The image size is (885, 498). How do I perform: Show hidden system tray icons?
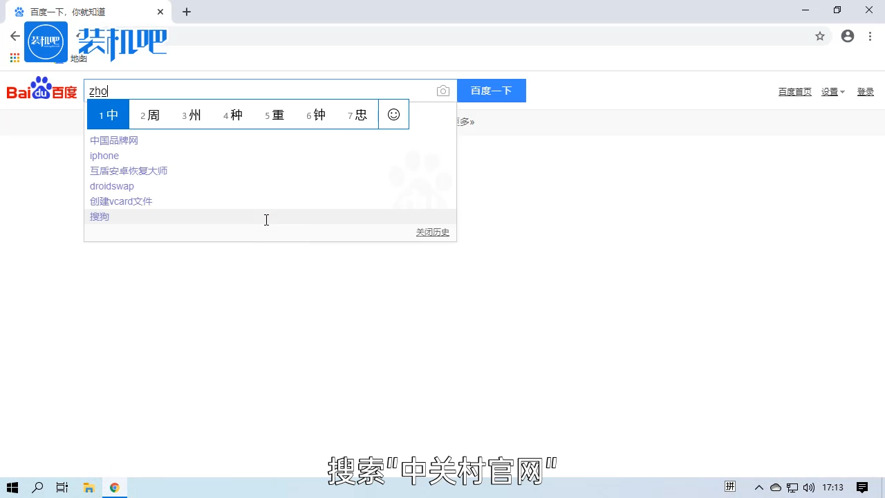[x=758, y=488]
